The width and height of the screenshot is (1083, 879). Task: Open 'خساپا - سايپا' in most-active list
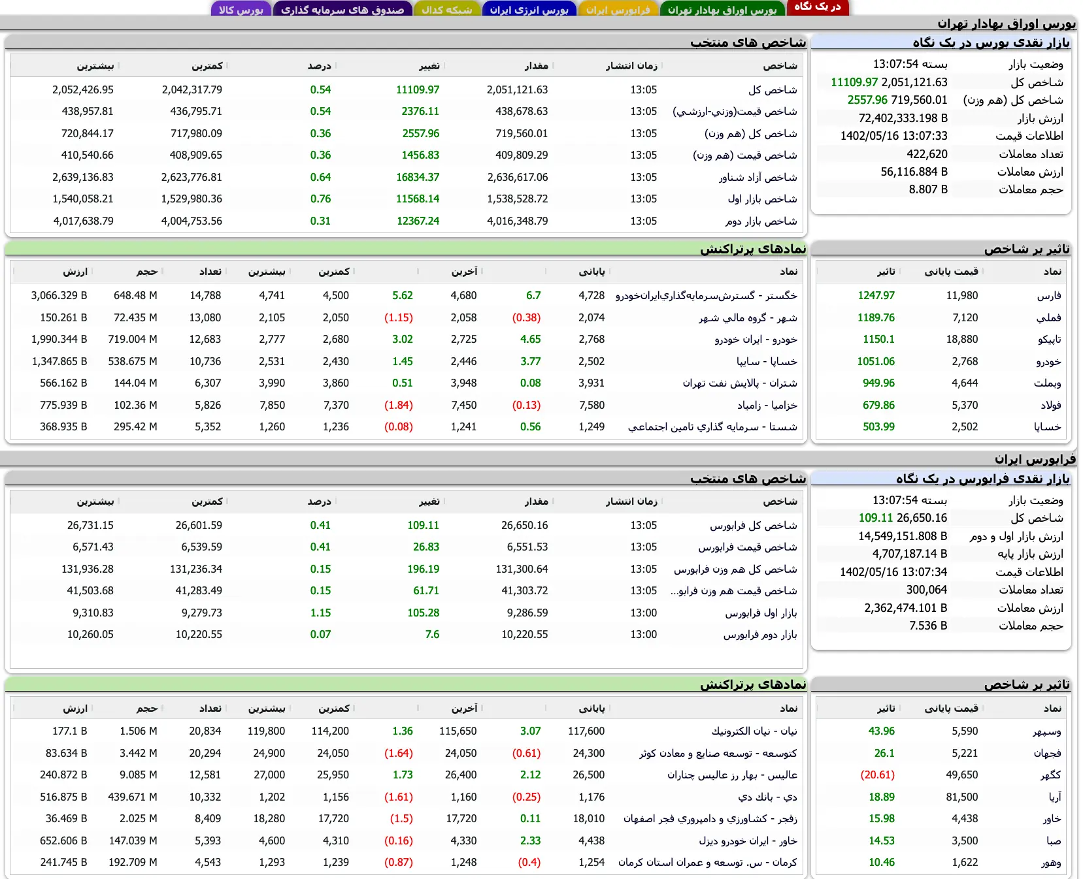click(767, 362)
